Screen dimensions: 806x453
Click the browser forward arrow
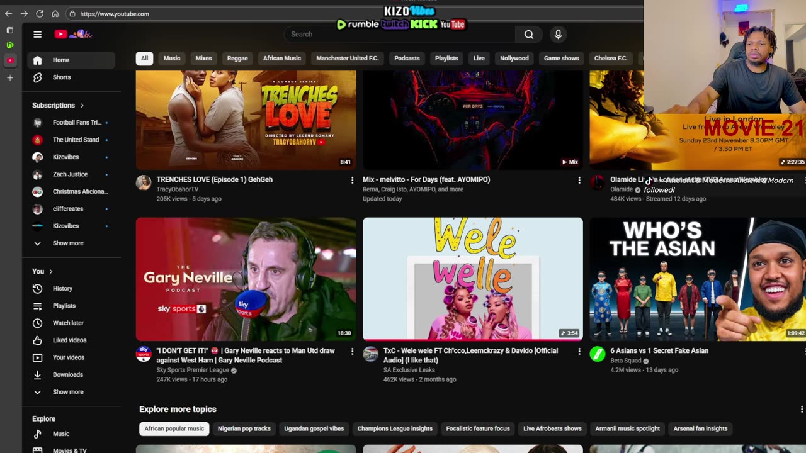pyautogui.click(x=24, y=14)
